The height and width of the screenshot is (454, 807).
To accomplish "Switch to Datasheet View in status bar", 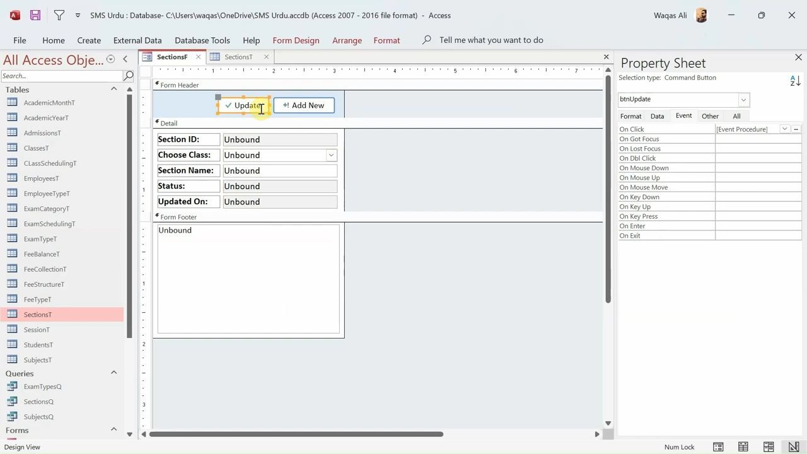I will pyautogui.click(x=743, y=447).
